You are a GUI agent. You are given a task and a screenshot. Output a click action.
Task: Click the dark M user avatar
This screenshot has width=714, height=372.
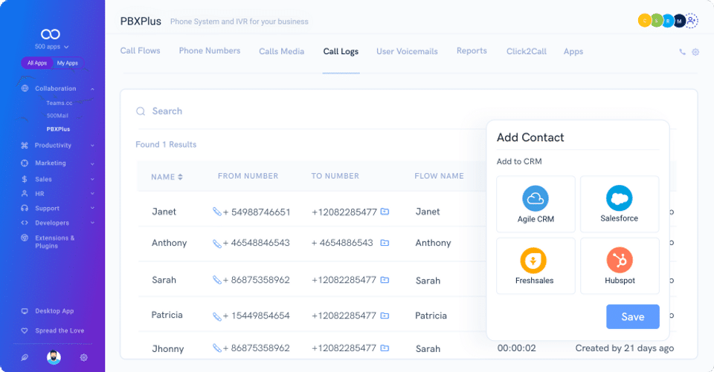(x=679, y=21)
